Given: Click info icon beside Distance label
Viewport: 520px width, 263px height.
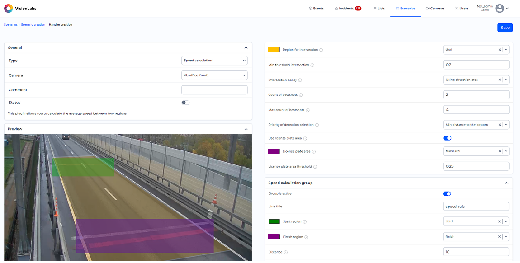Looking at the screenshot, I should (x=286, y=252).
